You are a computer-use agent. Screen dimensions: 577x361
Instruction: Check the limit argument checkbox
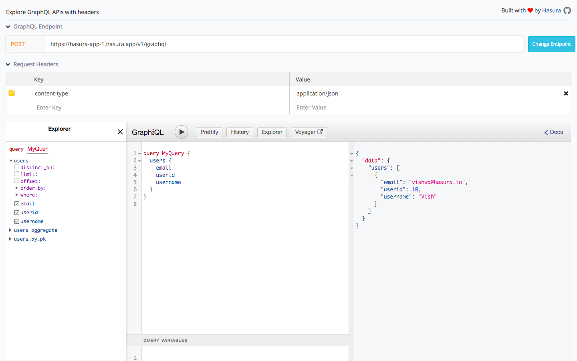pos(17,174)
